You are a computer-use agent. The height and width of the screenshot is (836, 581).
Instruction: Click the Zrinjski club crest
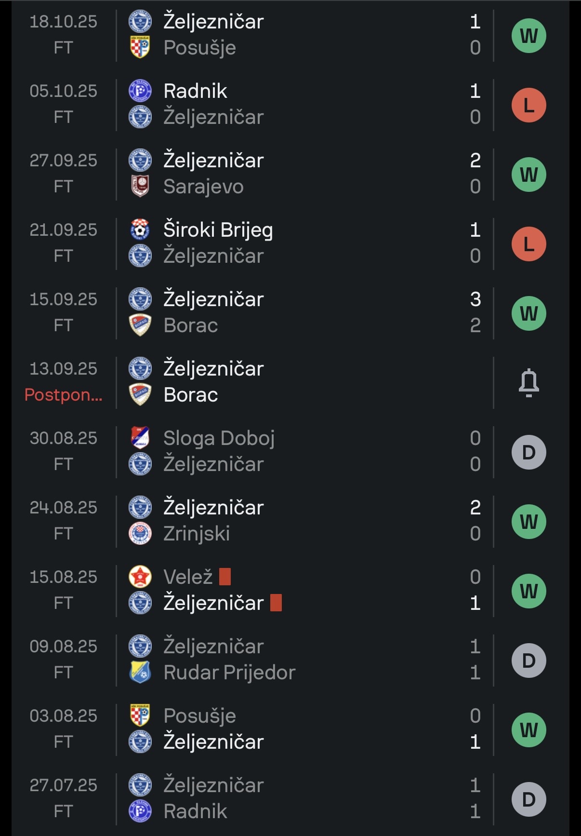pos(140,533)
